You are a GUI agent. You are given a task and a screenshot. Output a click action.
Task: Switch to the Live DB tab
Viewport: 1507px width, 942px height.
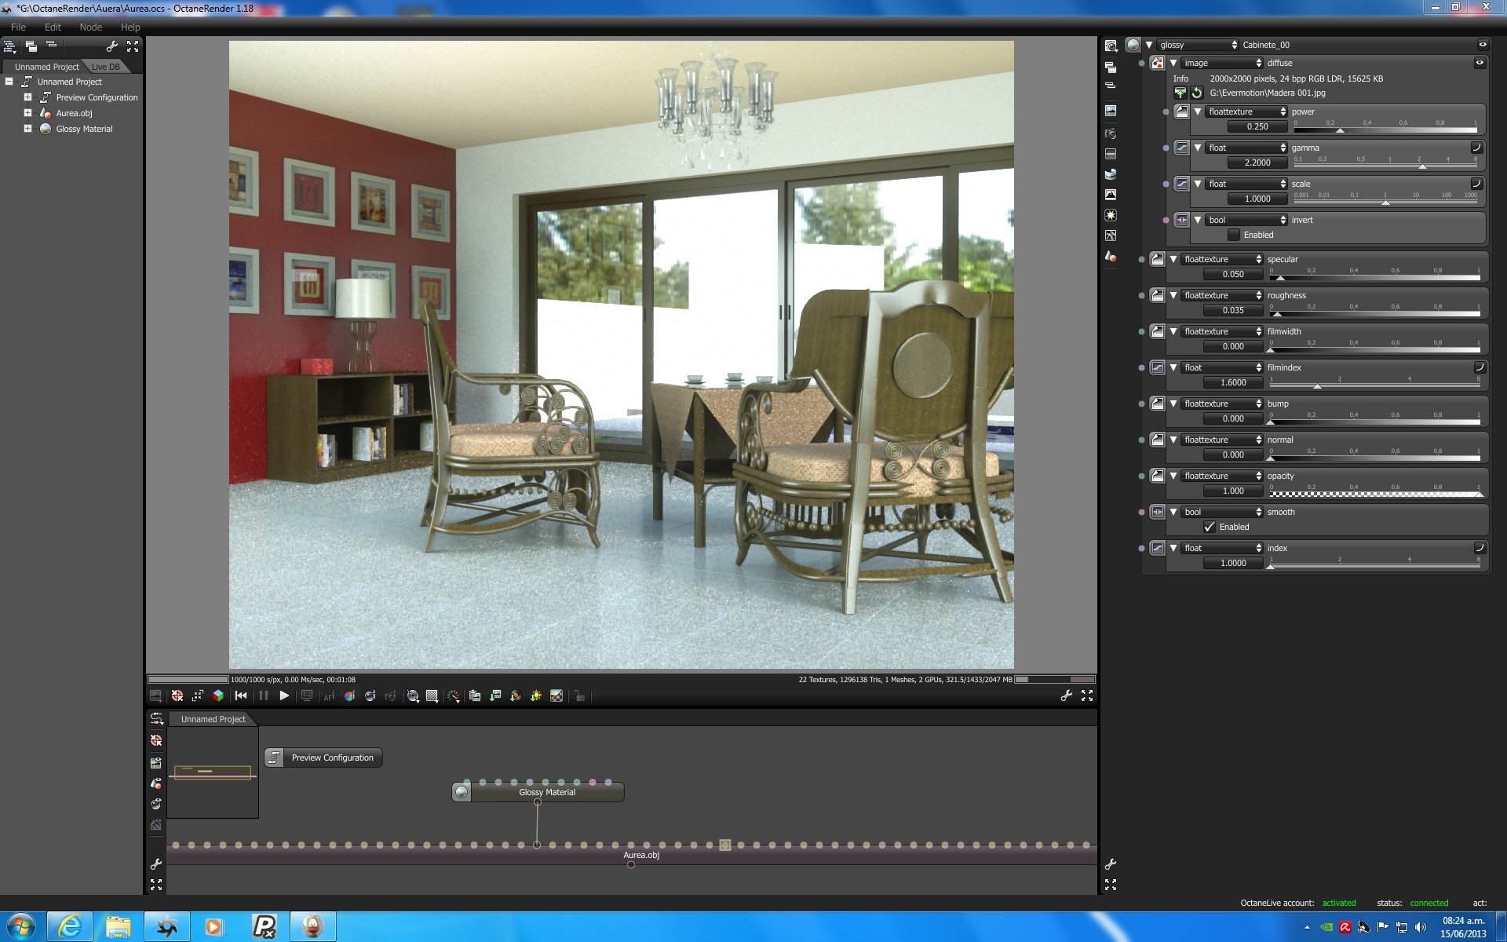(106, 67)
